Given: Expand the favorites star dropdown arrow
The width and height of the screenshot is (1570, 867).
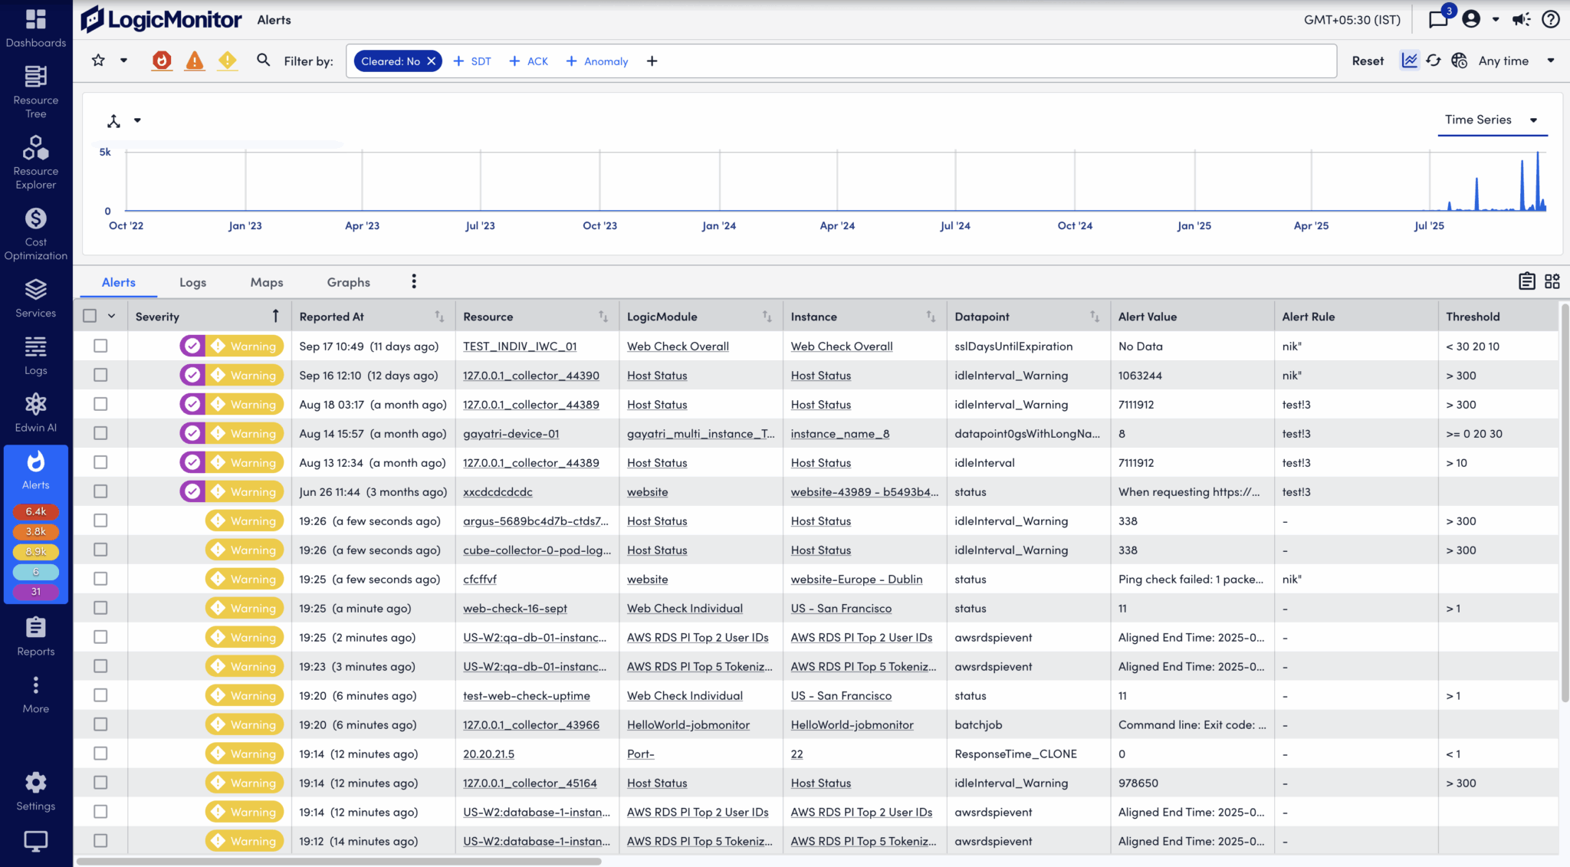Looking at the screenshot, I should click(123, 60).
